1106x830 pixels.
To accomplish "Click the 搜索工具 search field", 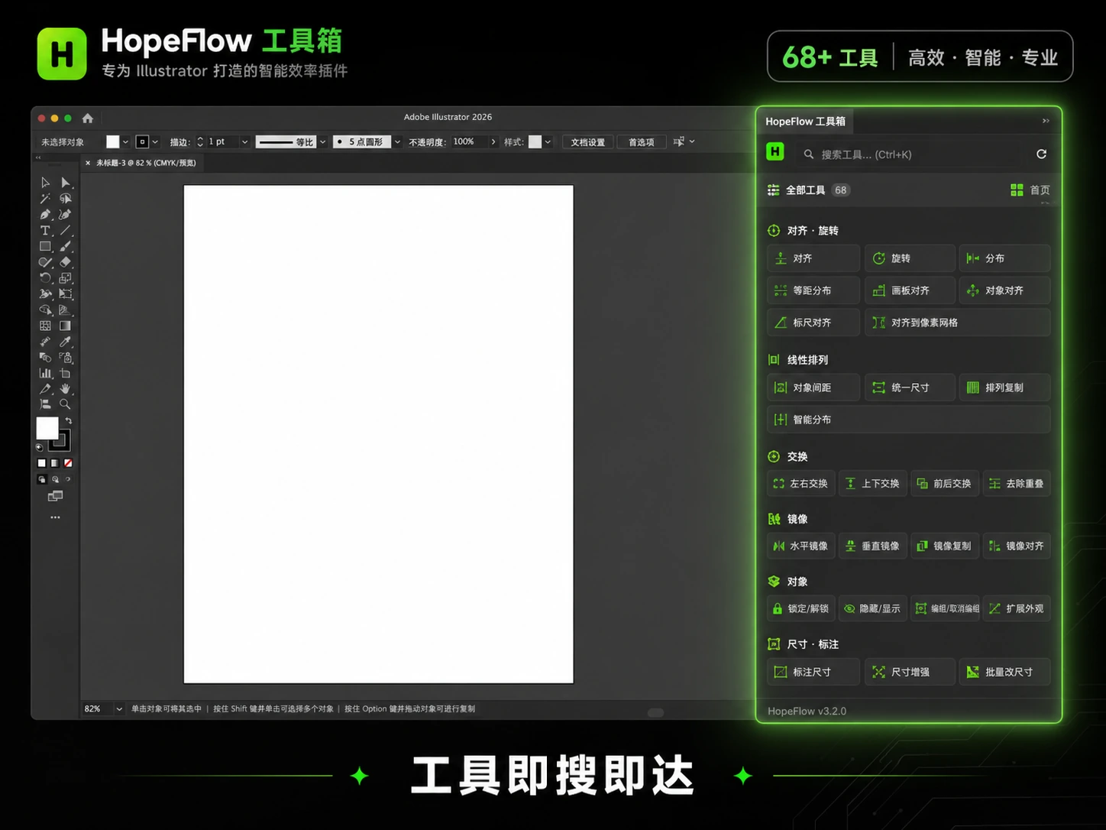I will pyautogui.click(x=908, y=154).
